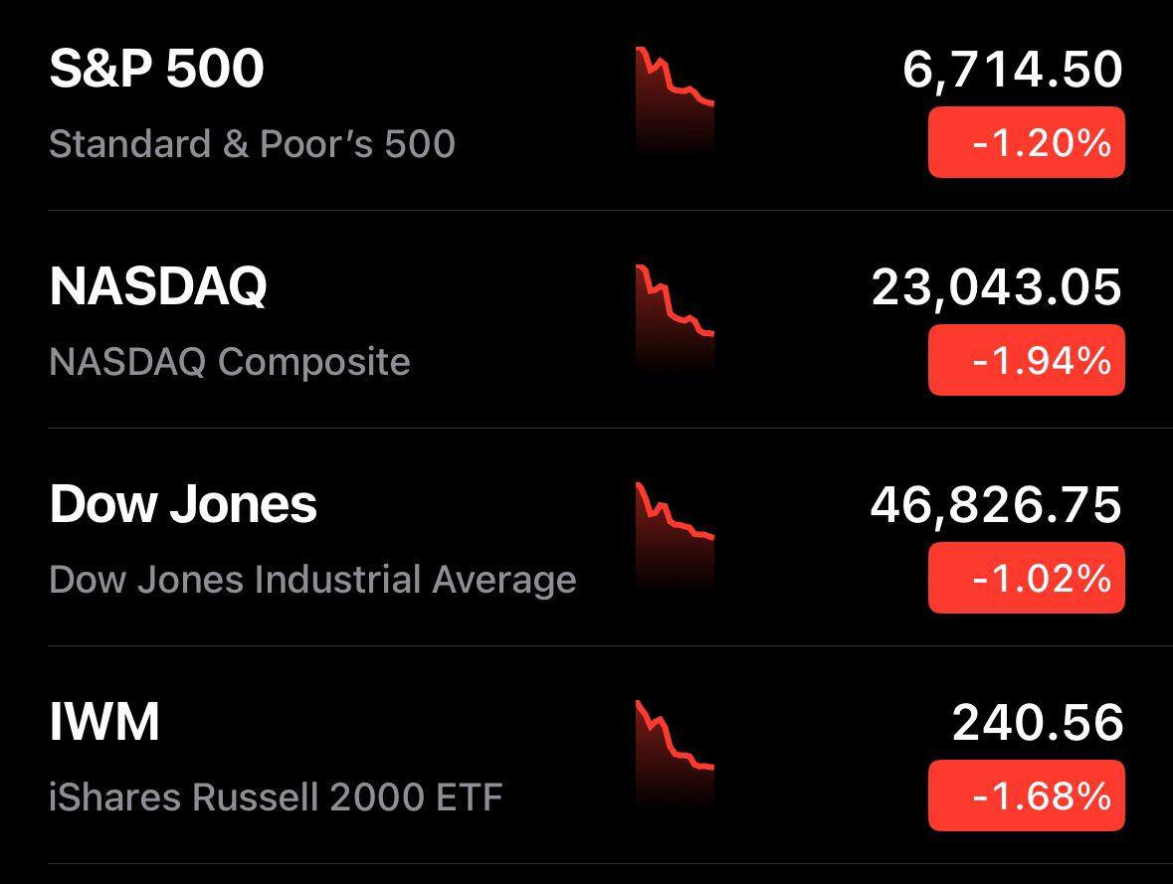Open the IWM ticker symbol
Viewport: 1173px width, 884px height.
[x=104, y=723]
